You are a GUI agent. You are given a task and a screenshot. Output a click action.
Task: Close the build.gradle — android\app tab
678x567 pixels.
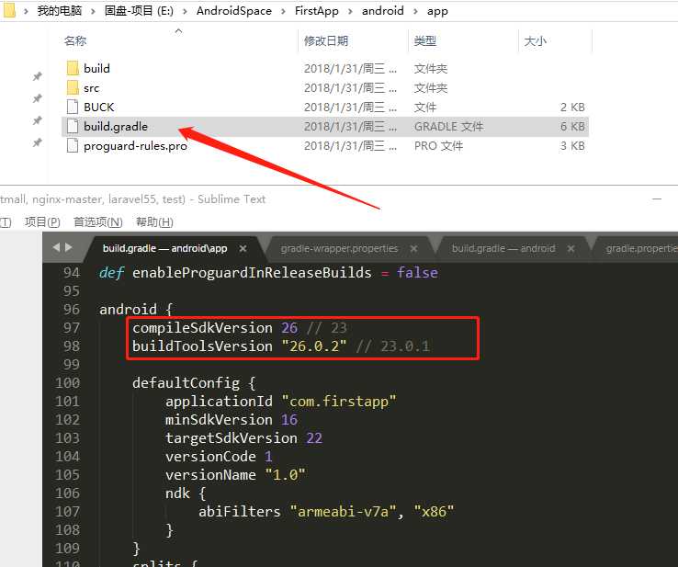click(243, 249)
